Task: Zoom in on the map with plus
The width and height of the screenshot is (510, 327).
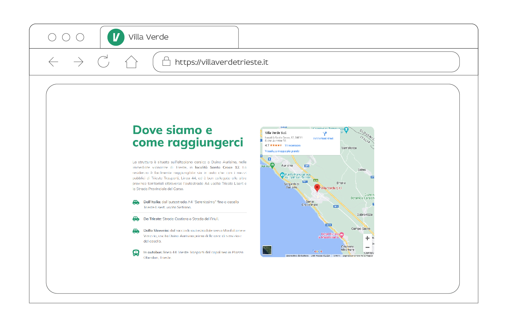Action: click(x=367, y=238)
